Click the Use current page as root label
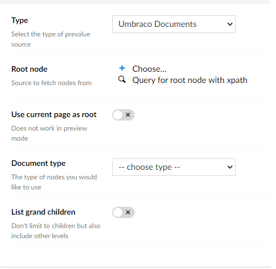The height and width of the screenshot is (269, 276). [54, 115]
